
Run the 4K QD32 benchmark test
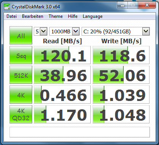[x=21, y=114]
